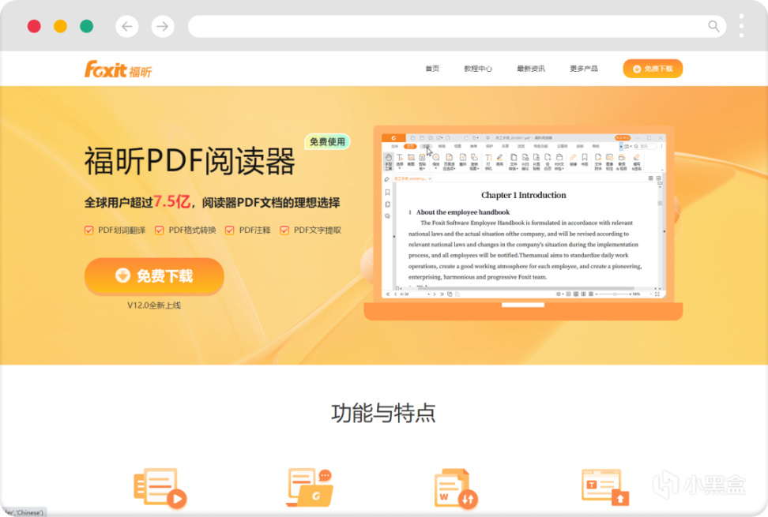This screenshot has height=517, width=768.
Task: Open the Pages panel in left sidebar
Action: click(x=387, y=204)
